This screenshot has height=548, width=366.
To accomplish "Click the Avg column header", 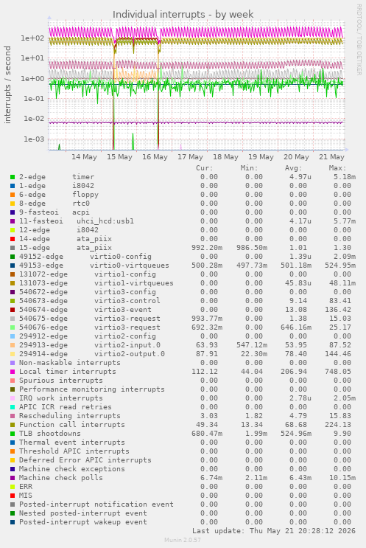I will tap(293, 168).
